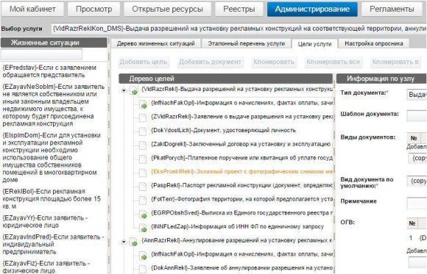427x274 pixels.
Task: Open the Тип документа field
Action: coord(417,94)
